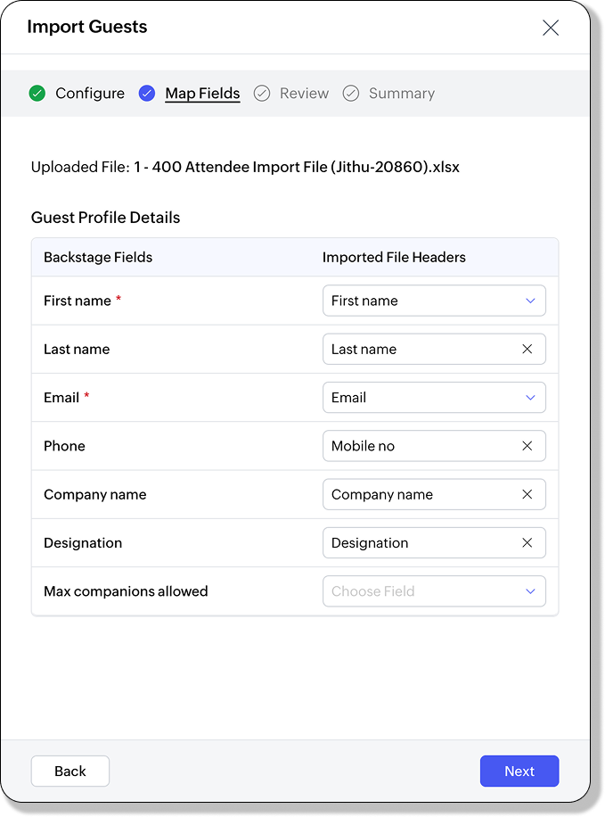Expand the First name header dropdown arrow

[x=530, y=301]
